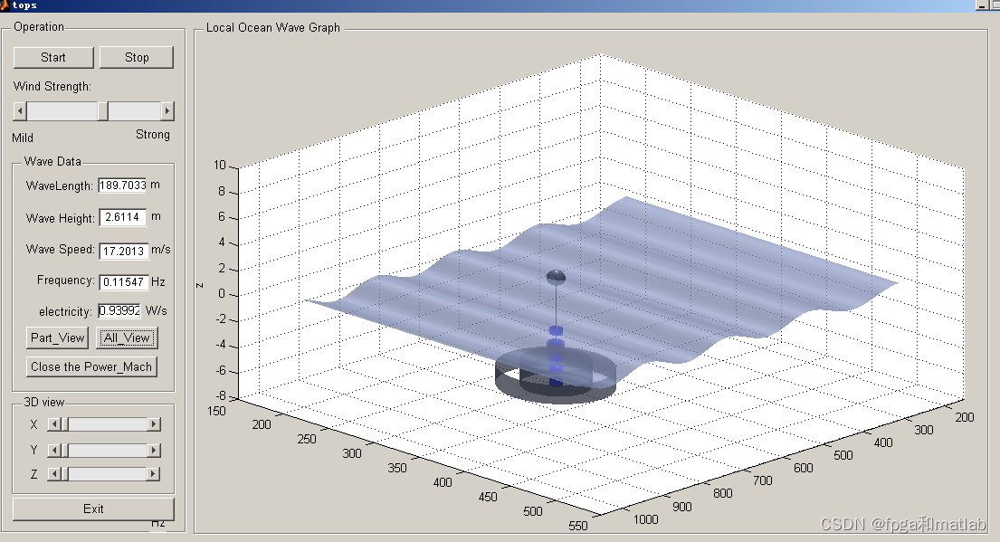Click Close the Power_Mach button
Image resolution: width=1000 pixels, height=542 pixels.
[91, 366]
